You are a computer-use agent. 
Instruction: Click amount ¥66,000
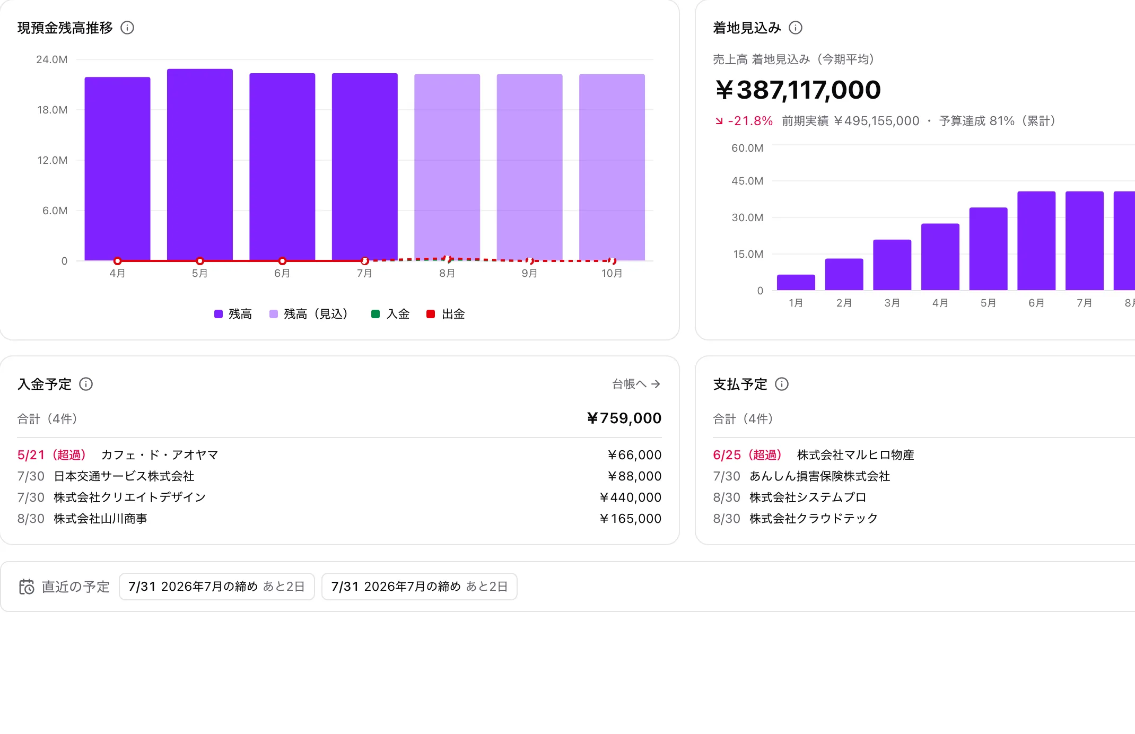pos(634,455)
